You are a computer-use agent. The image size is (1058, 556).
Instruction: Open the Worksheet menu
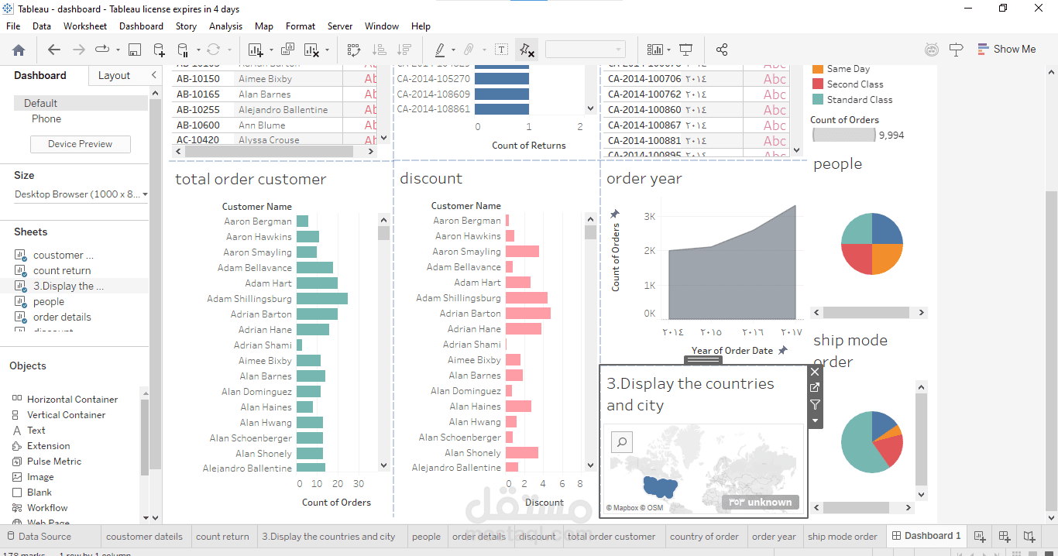pyautogui.click(x=85, y=26)
